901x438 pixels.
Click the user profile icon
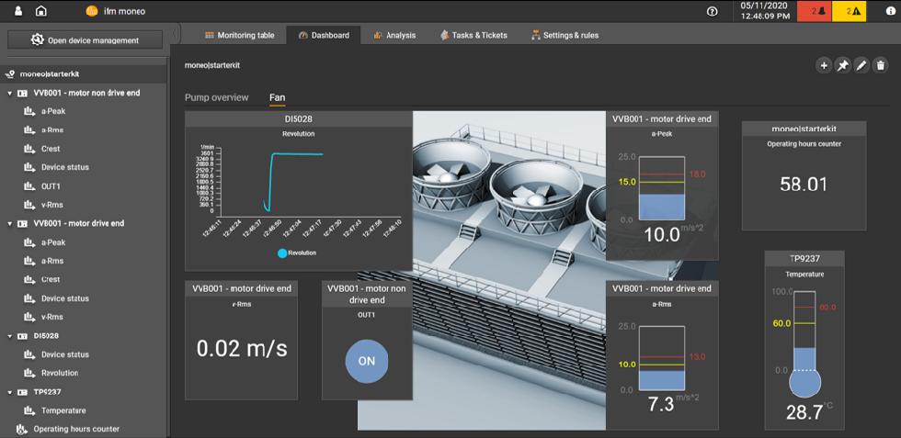[18, 11]
